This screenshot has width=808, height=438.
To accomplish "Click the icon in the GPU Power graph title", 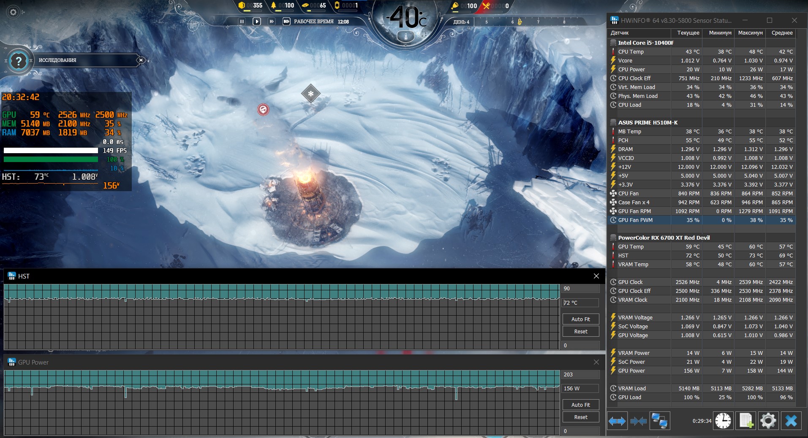I will [12, 362].
